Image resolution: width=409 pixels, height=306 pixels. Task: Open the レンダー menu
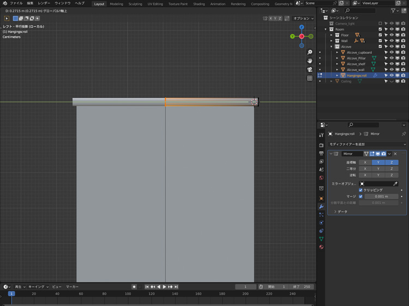click(44, 3)
